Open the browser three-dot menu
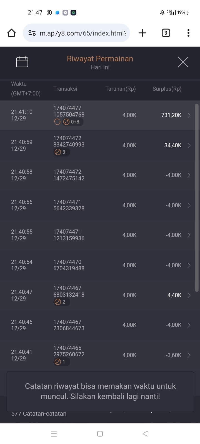 (188, 33)
